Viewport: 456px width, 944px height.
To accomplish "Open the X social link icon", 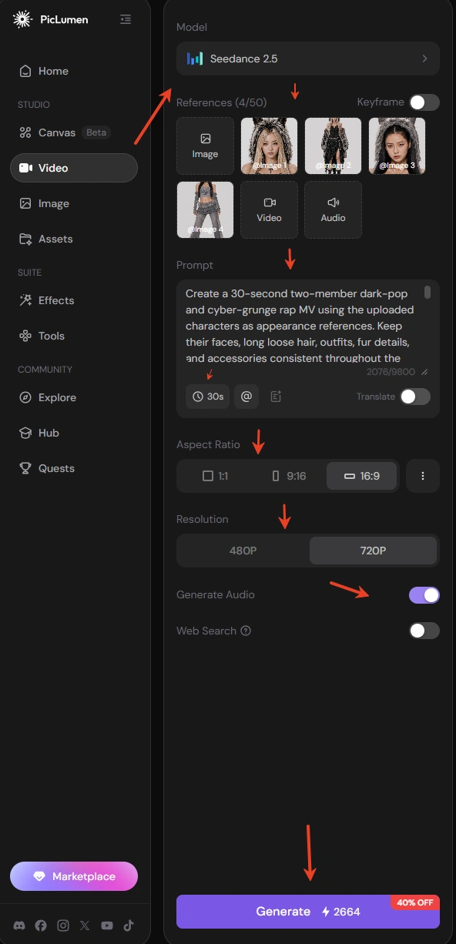I will click(85, 926).
